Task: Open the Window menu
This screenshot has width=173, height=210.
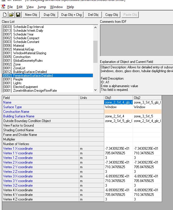Action: (x=56, y=7)
